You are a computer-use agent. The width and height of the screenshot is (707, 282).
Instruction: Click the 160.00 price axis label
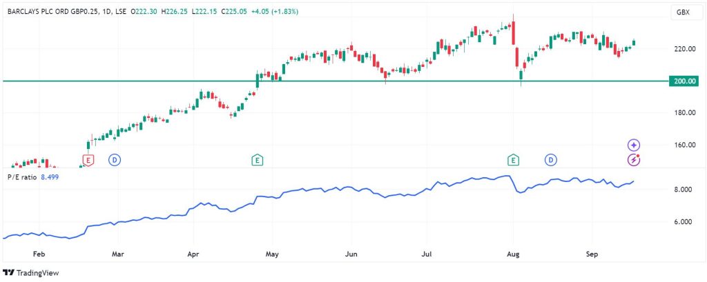tap(684, 145)
